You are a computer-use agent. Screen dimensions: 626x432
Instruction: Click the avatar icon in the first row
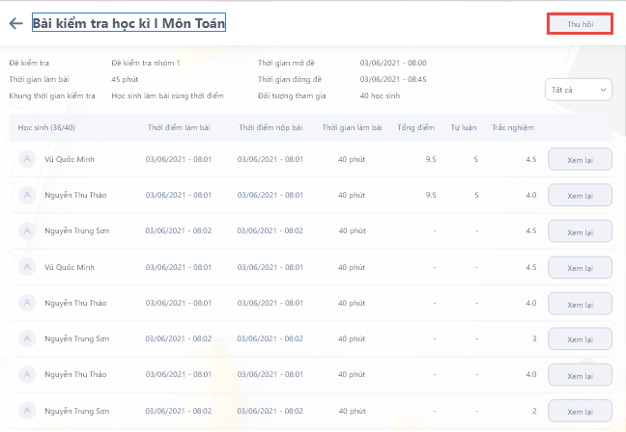[x=28, y=159]
